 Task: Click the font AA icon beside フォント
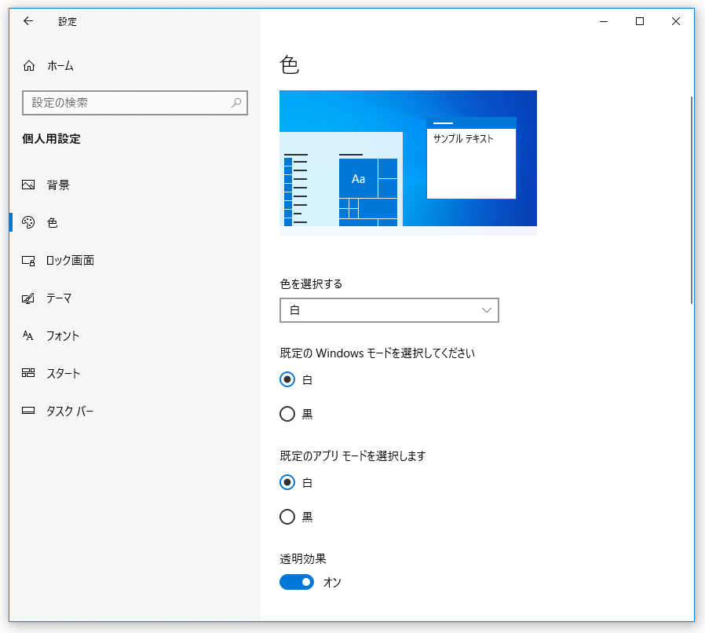(x=28, y=335)
